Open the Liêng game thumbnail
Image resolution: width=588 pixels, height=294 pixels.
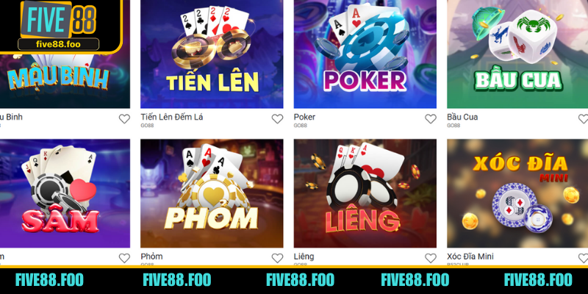point(365,193)
